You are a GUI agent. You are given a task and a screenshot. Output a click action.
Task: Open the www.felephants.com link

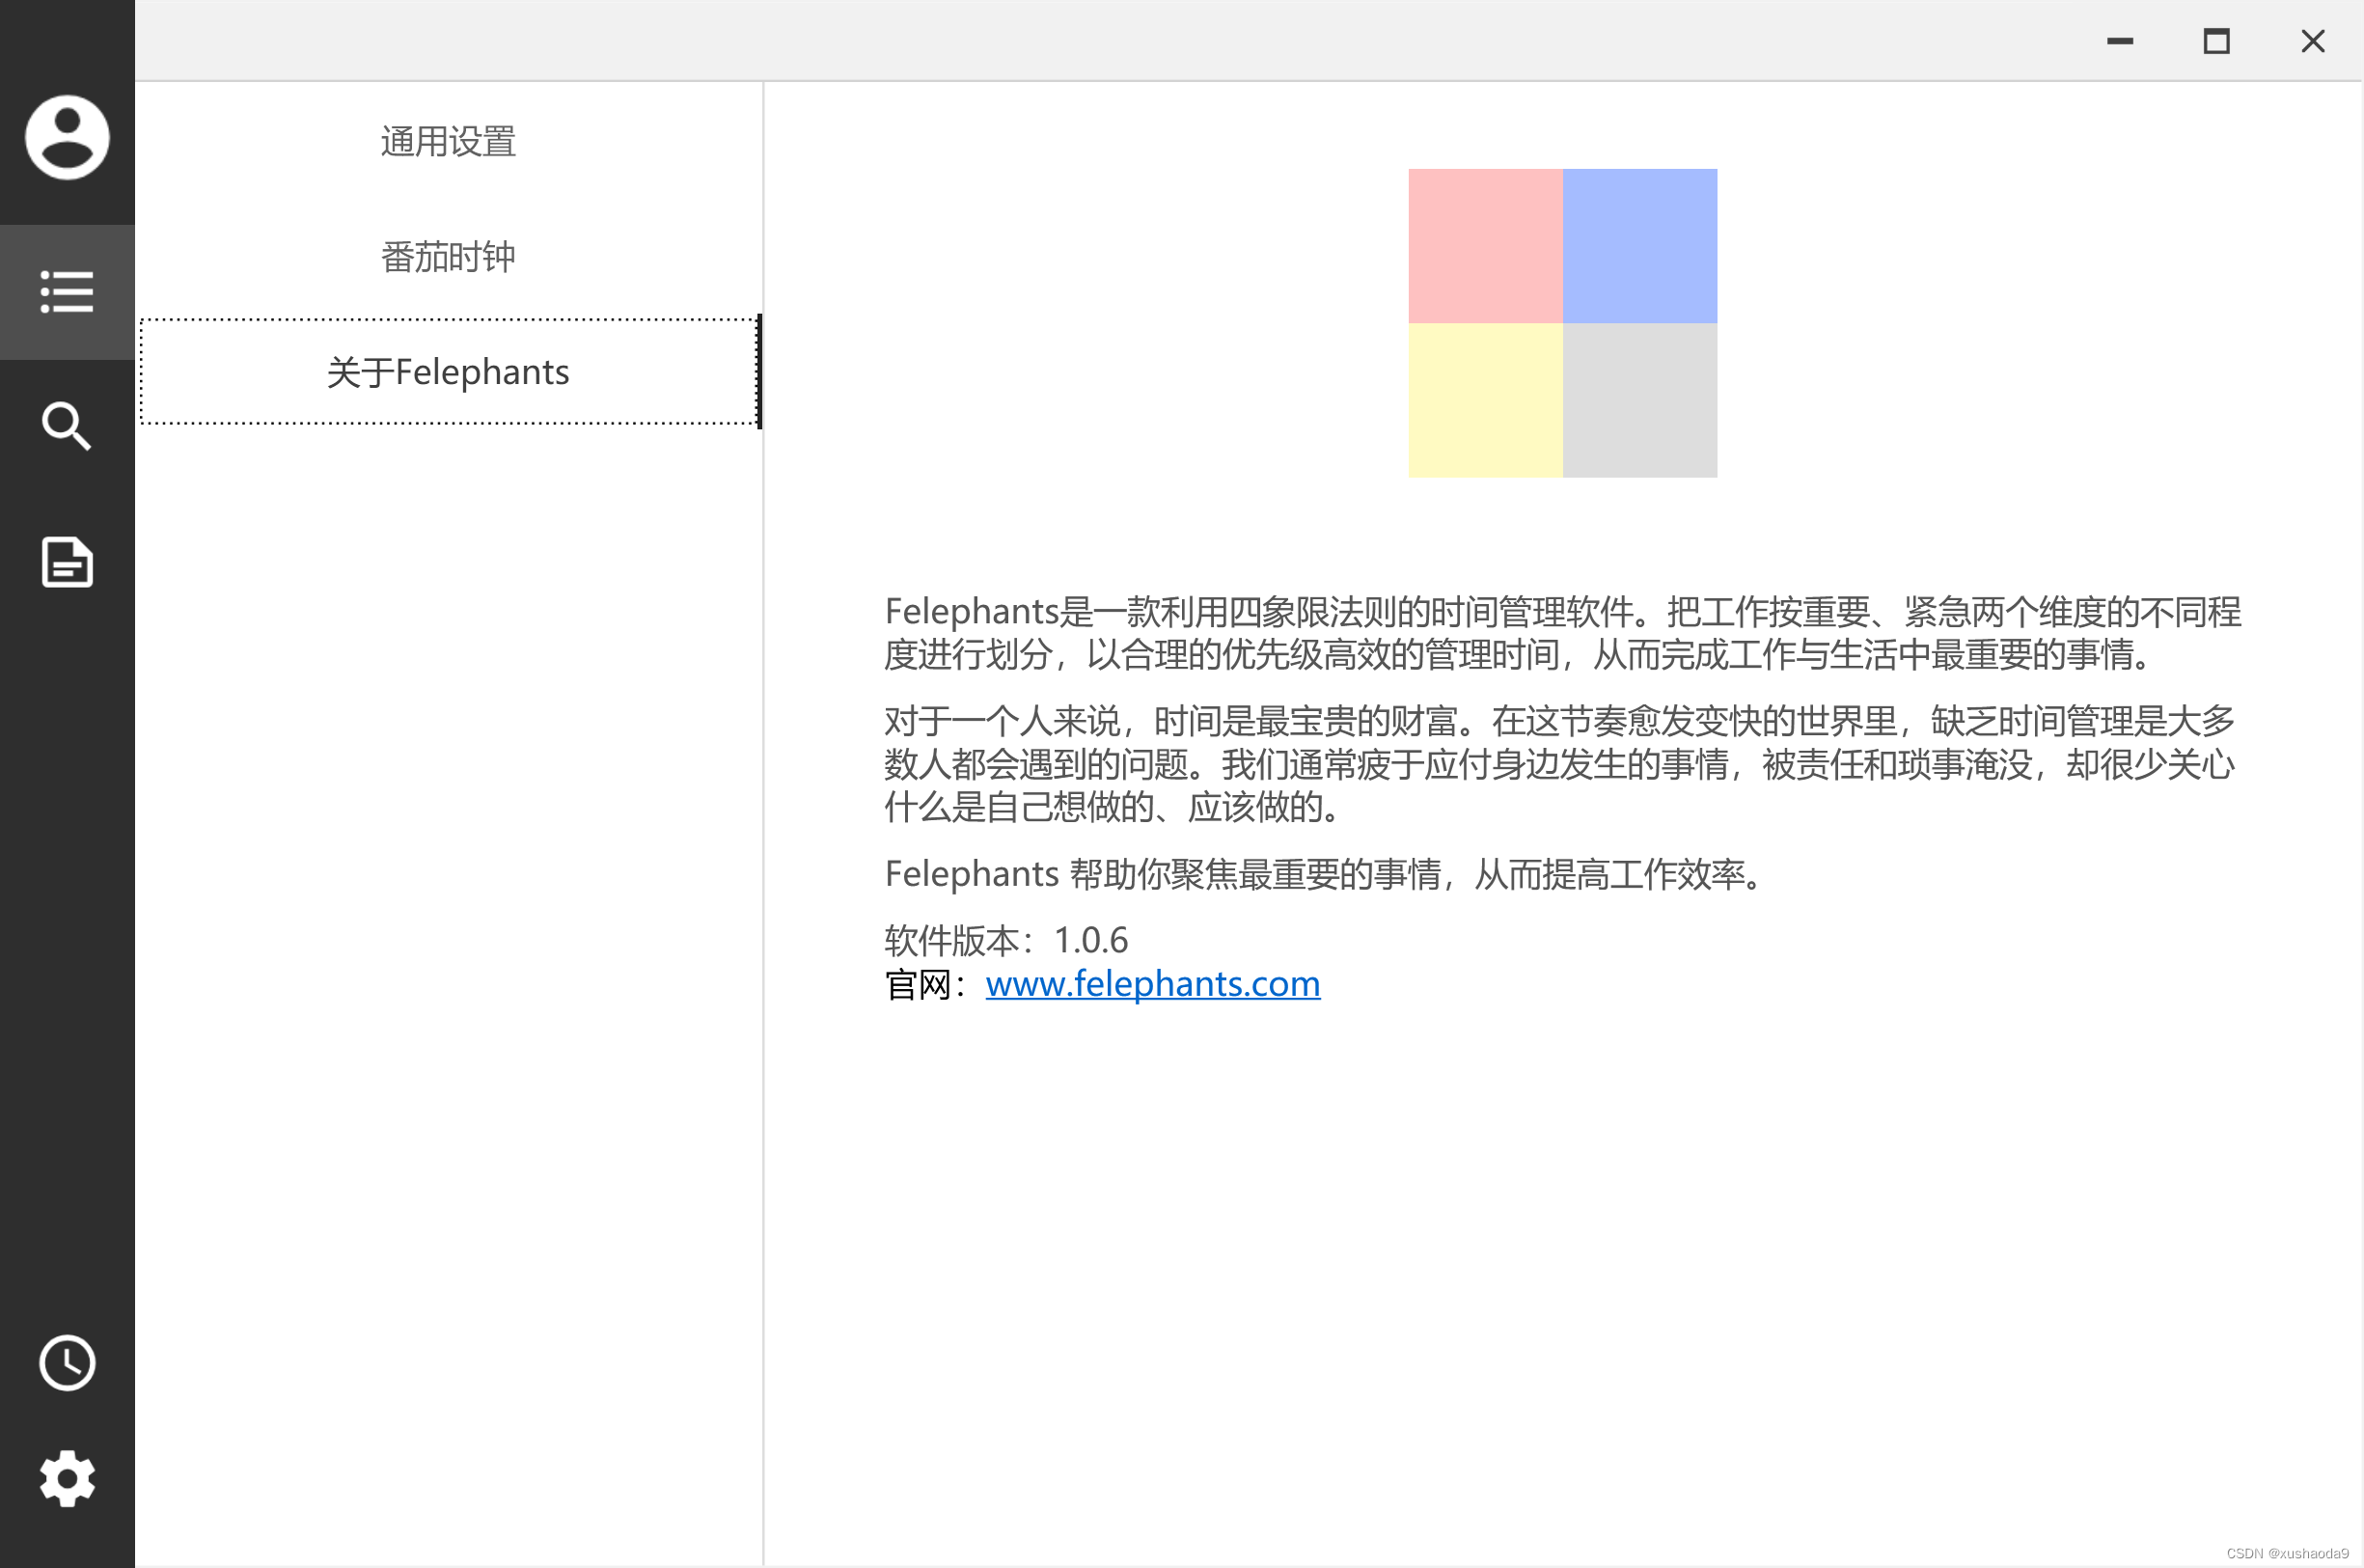click(x=1152, y=984)
